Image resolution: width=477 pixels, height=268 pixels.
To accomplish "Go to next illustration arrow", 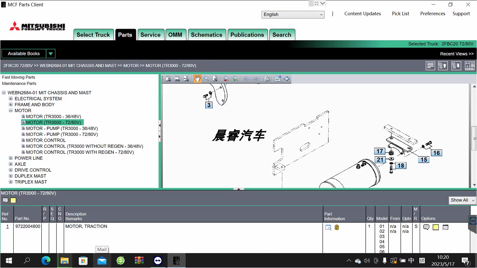I will click(x=255, y=79).
